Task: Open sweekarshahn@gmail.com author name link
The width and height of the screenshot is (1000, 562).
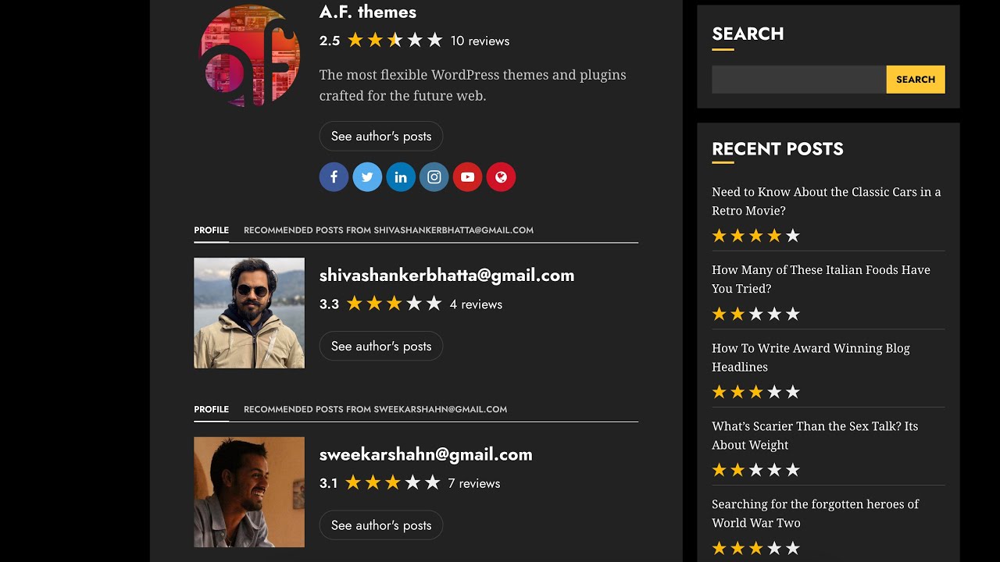Action: coord(426,454)
